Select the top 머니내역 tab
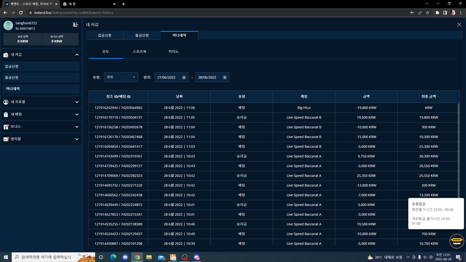Viewport: 466px width, 262px height. [x=180, y=35]
